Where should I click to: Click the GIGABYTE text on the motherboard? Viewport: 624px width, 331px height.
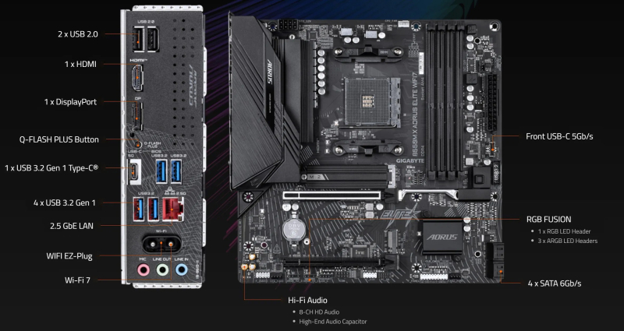click(x=411, y=161)
